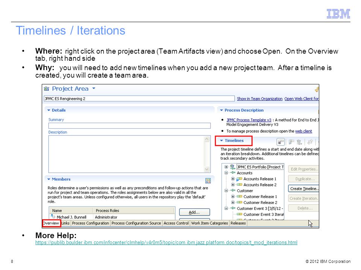Click the Process Roles column header
This screenshot has height=270, width=361.
[134, 210]
